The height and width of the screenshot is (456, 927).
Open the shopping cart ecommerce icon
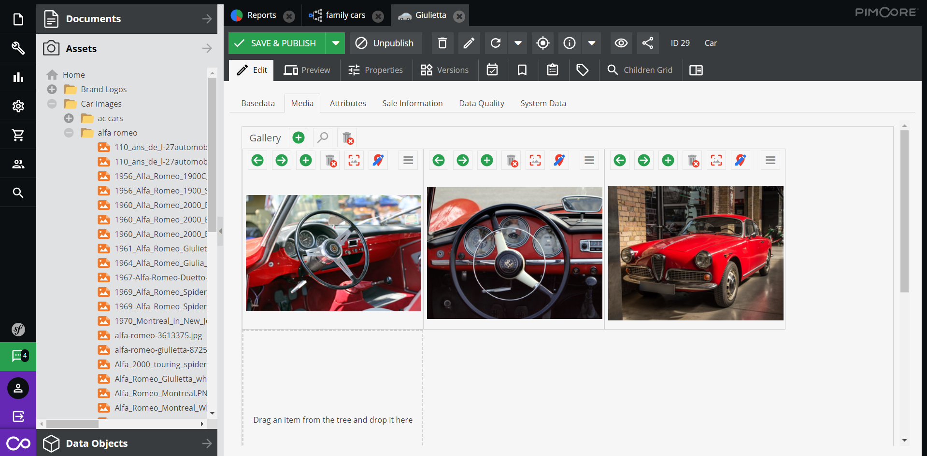click(x=18, y=135)
